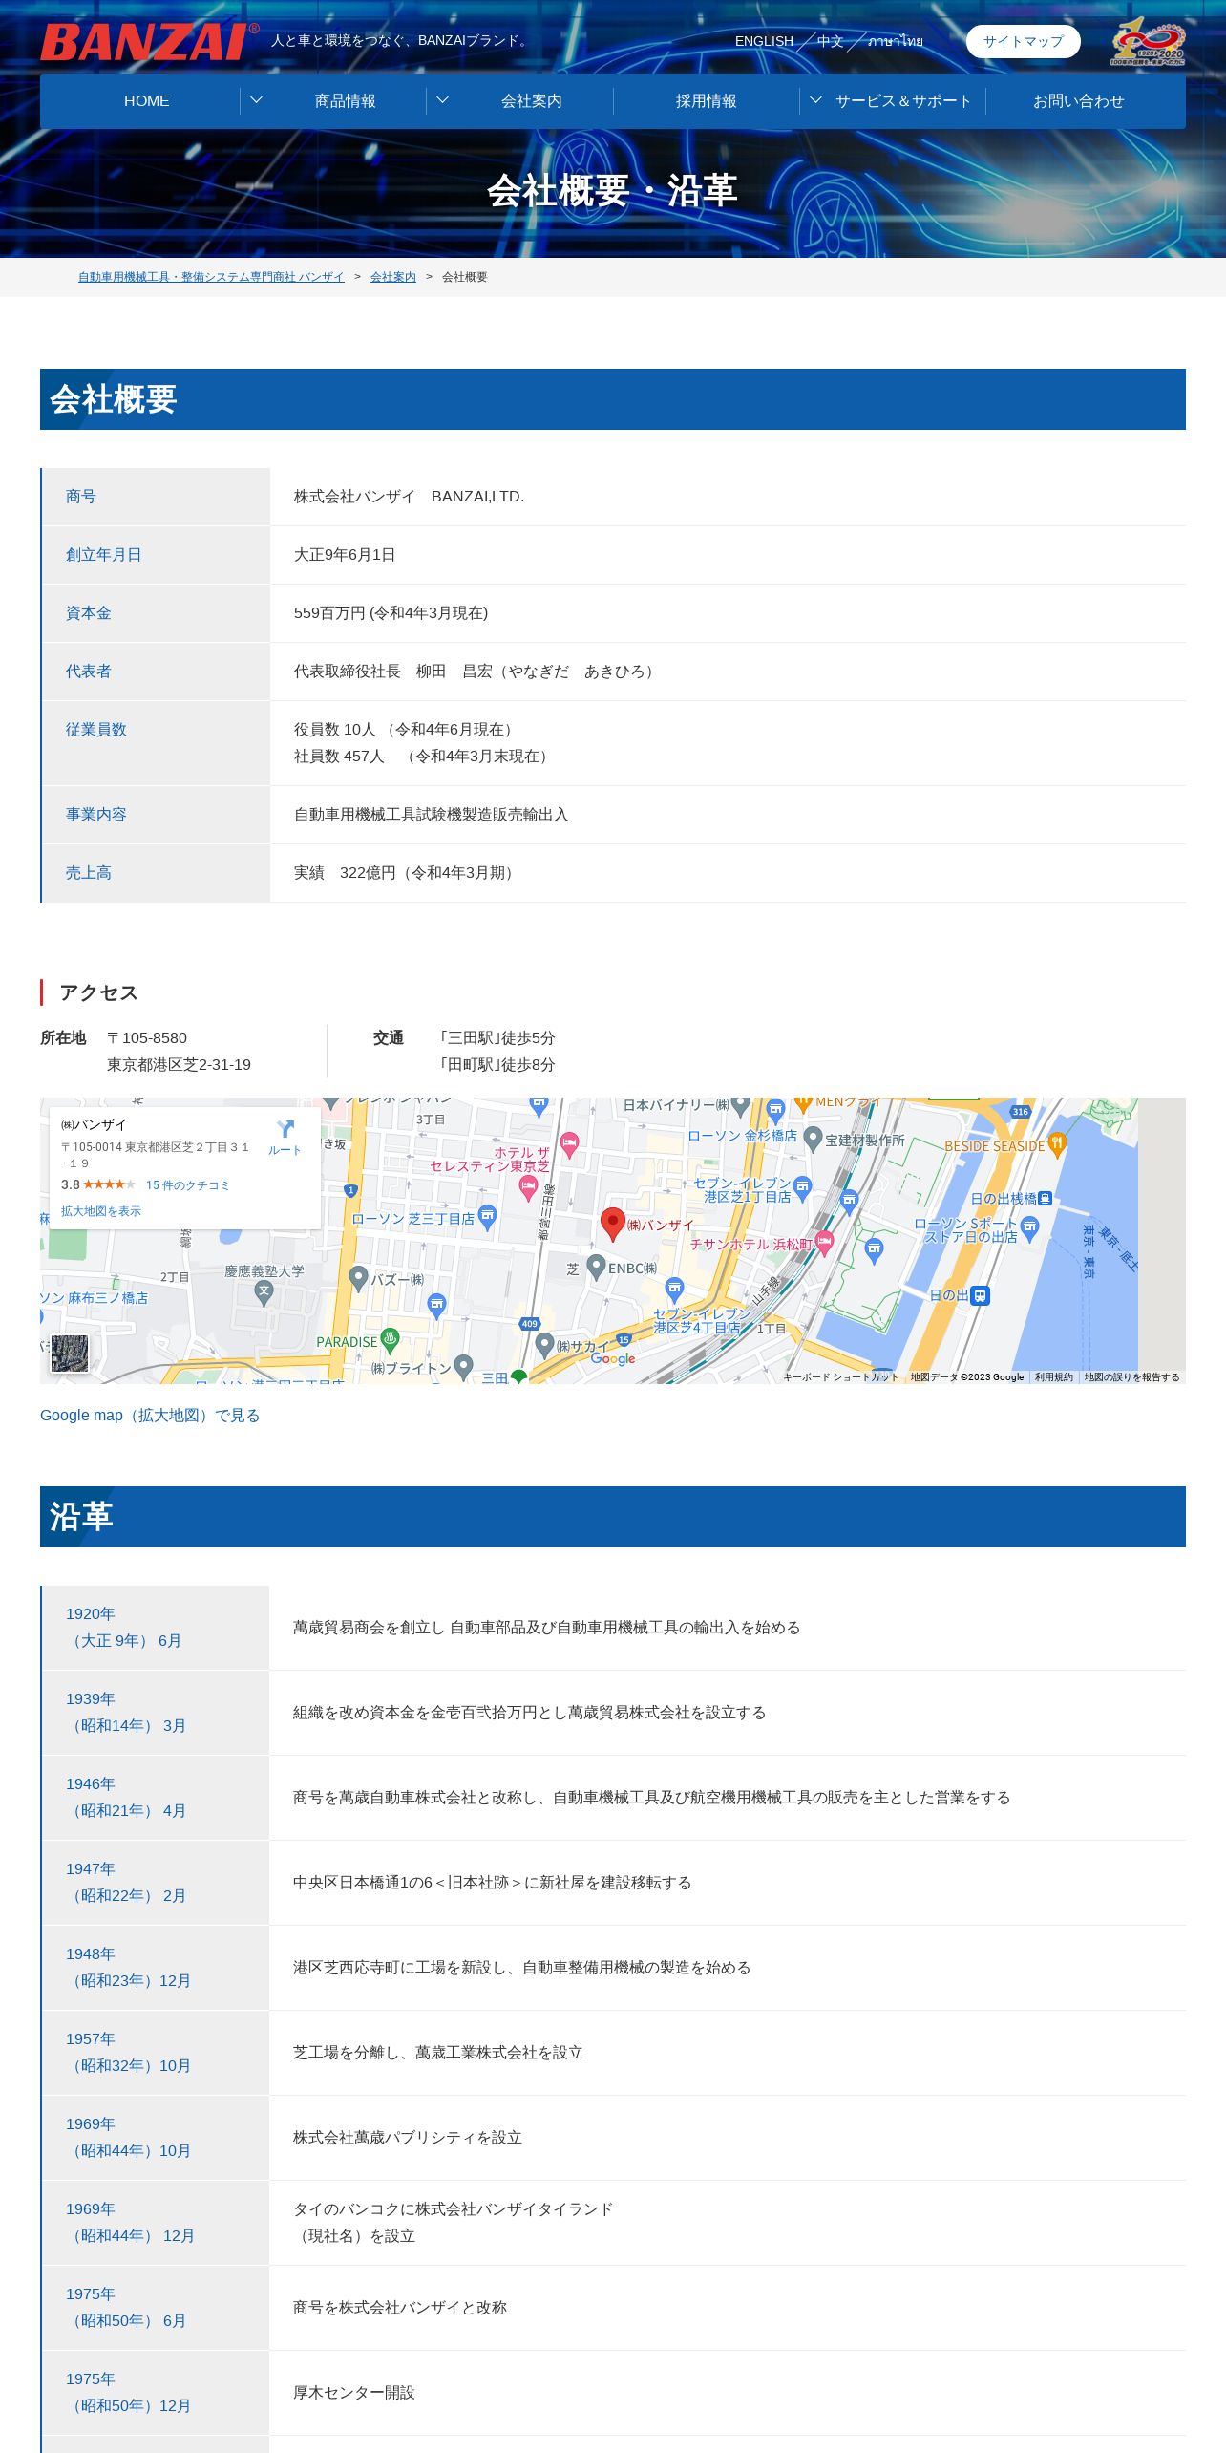Click the representative name 柳田 昌宏 text

click(x=454, y=672)
